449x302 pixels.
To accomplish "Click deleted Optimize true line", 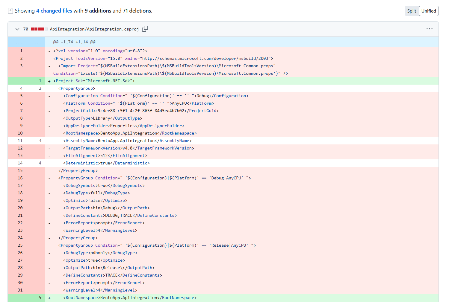I will click(242, 260).
